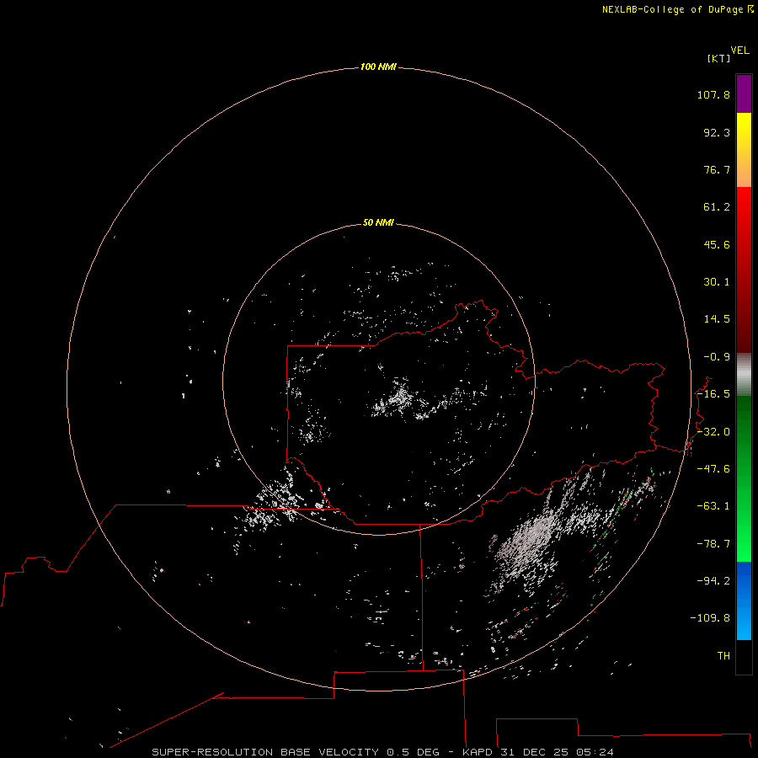This screenshot has height=758, width=758.
Task: Click the NEXLAB-College of DuPage watermark text
Action: (678, 9)
